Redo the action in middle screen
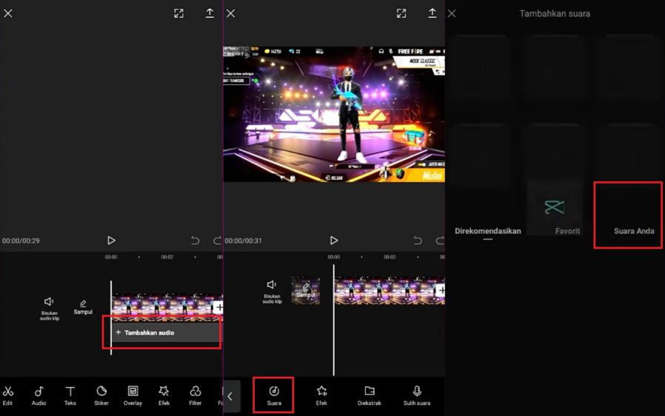This screenshot has width=665, height=416. (440, 241)
